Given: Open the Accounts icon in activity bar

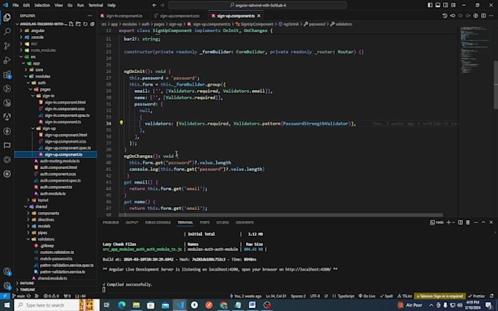Looking at the screenshot, I should pos(7,271).
